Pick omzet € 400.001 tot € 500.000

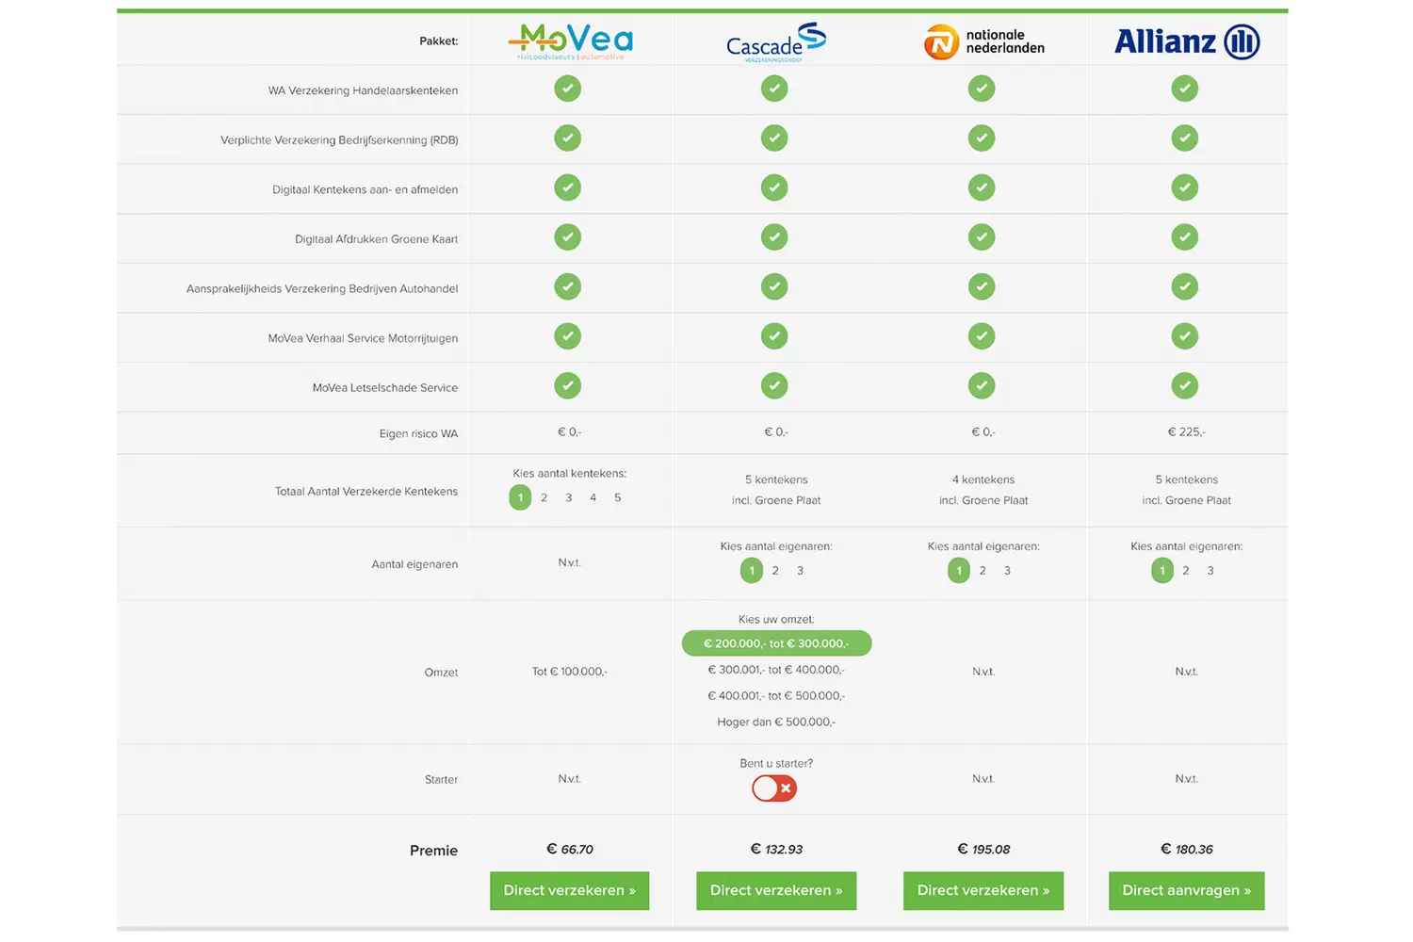pyautogui.click(x=776, y=696)
